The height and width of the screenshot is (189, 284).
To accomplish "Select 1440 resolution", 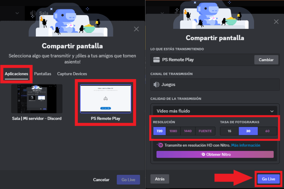I will (188, 131).
